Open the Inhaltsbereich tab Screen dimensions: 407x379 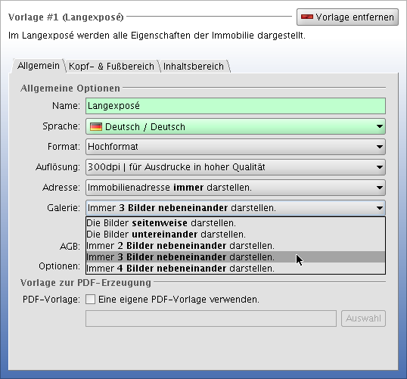pyautogui.click(x=194, y=67)
